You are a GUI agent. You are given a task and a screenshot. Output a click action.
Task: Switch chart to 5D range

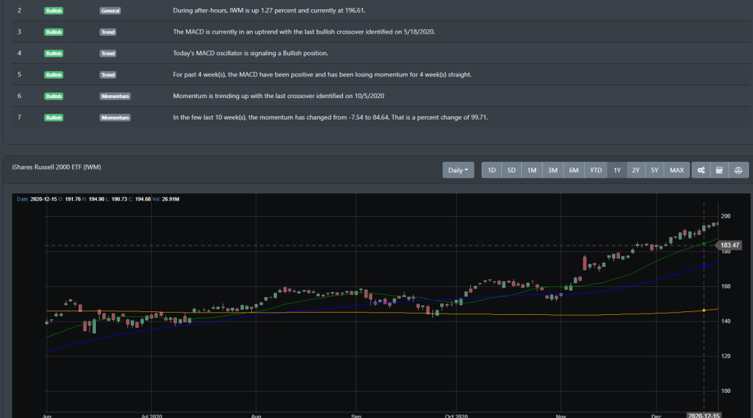pos(511,170)
